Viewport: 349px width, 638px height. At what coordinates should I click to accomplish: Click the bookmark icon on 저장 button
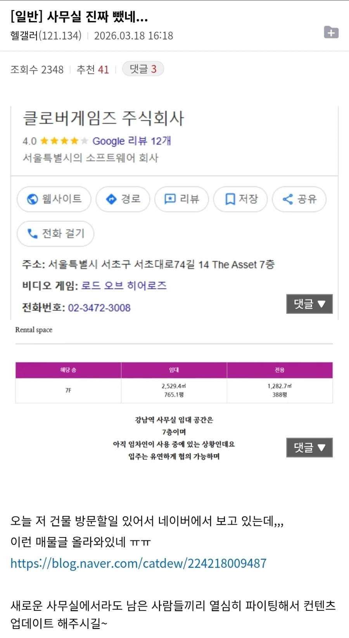pyautogui.click(x=230, y=199)
